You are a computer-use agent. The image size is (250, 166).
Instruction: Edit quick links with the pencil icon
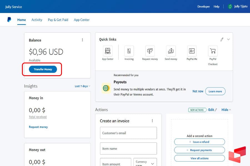222,40
